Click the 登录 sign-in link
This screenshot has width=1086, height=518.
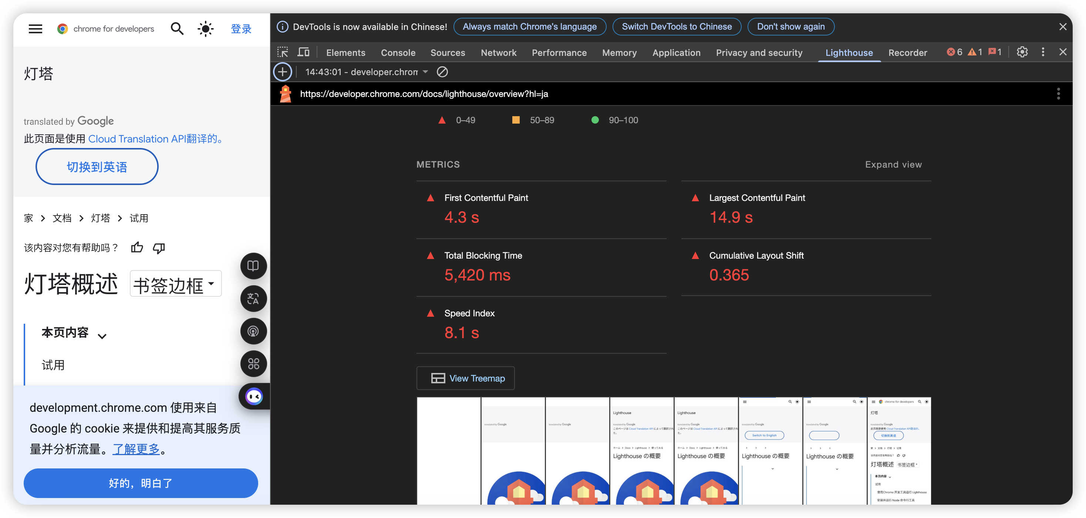click(x=241, y=29)
